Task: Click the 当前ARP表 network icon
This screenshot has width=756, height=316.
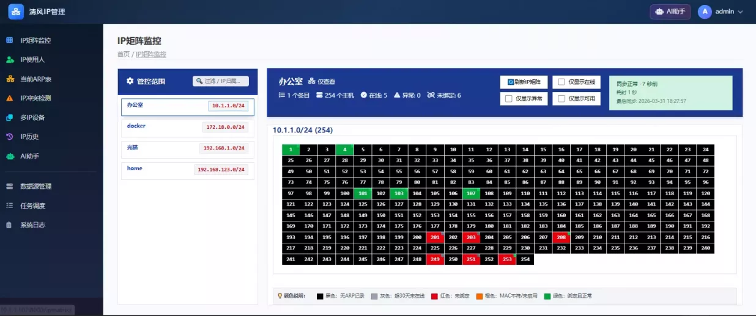Action: tap(9, 79)
